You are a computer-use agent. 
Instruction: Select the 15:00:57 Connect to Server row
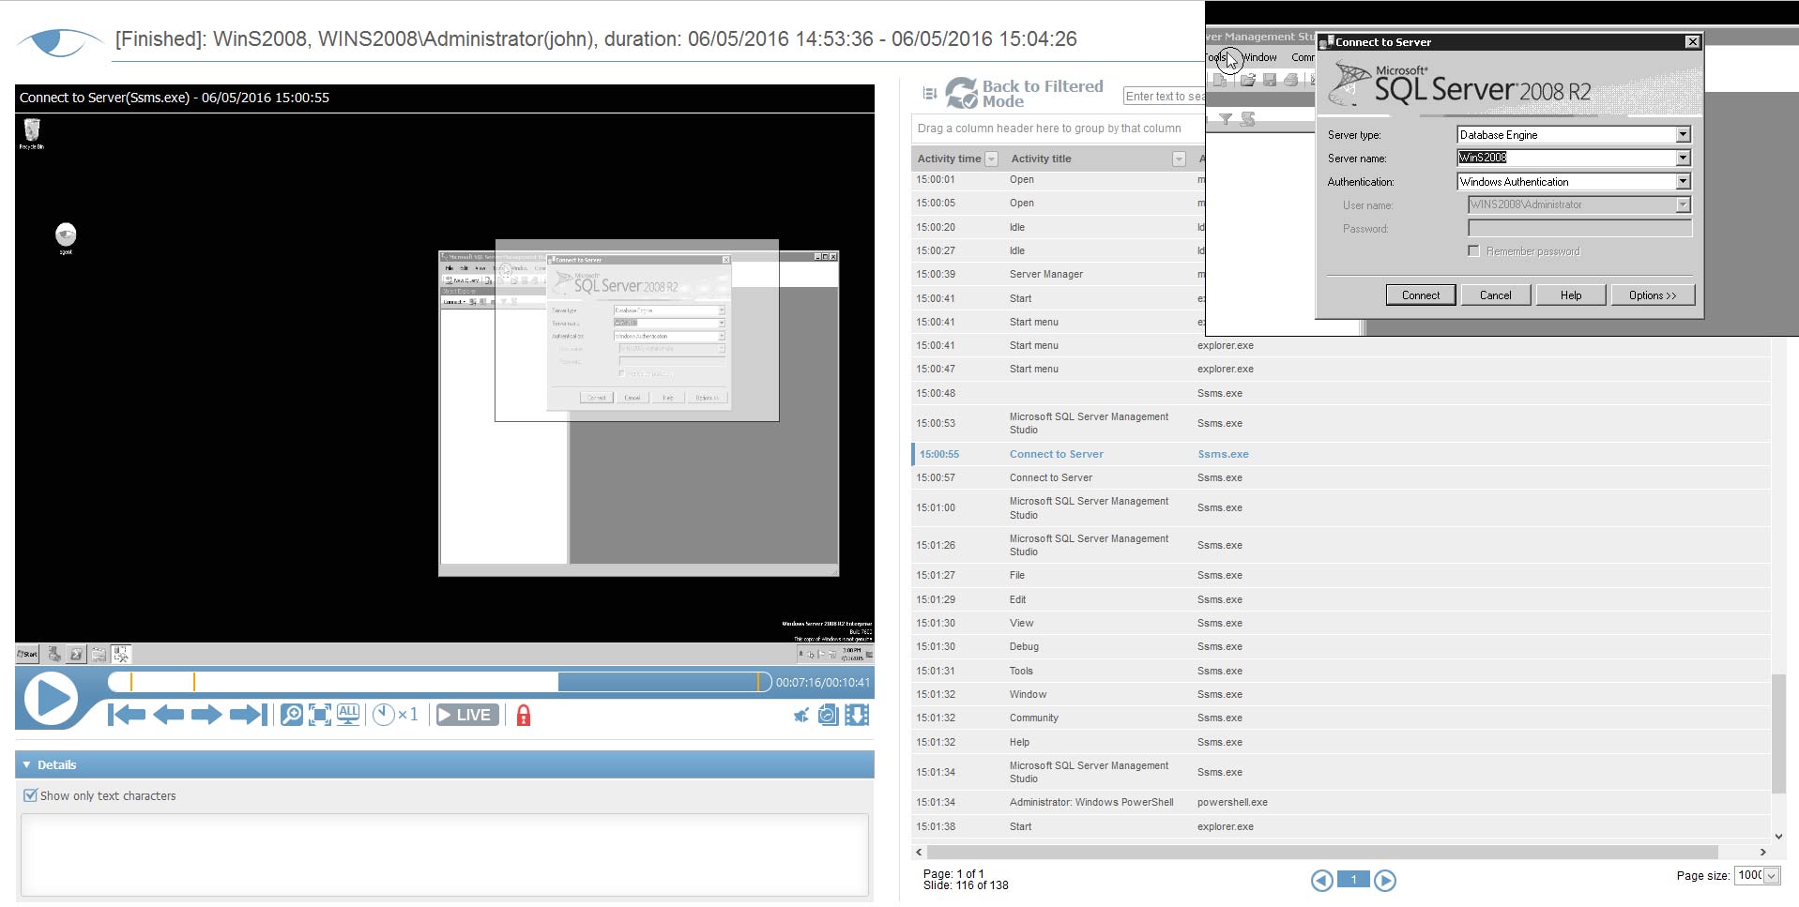tap(1340, 478)
